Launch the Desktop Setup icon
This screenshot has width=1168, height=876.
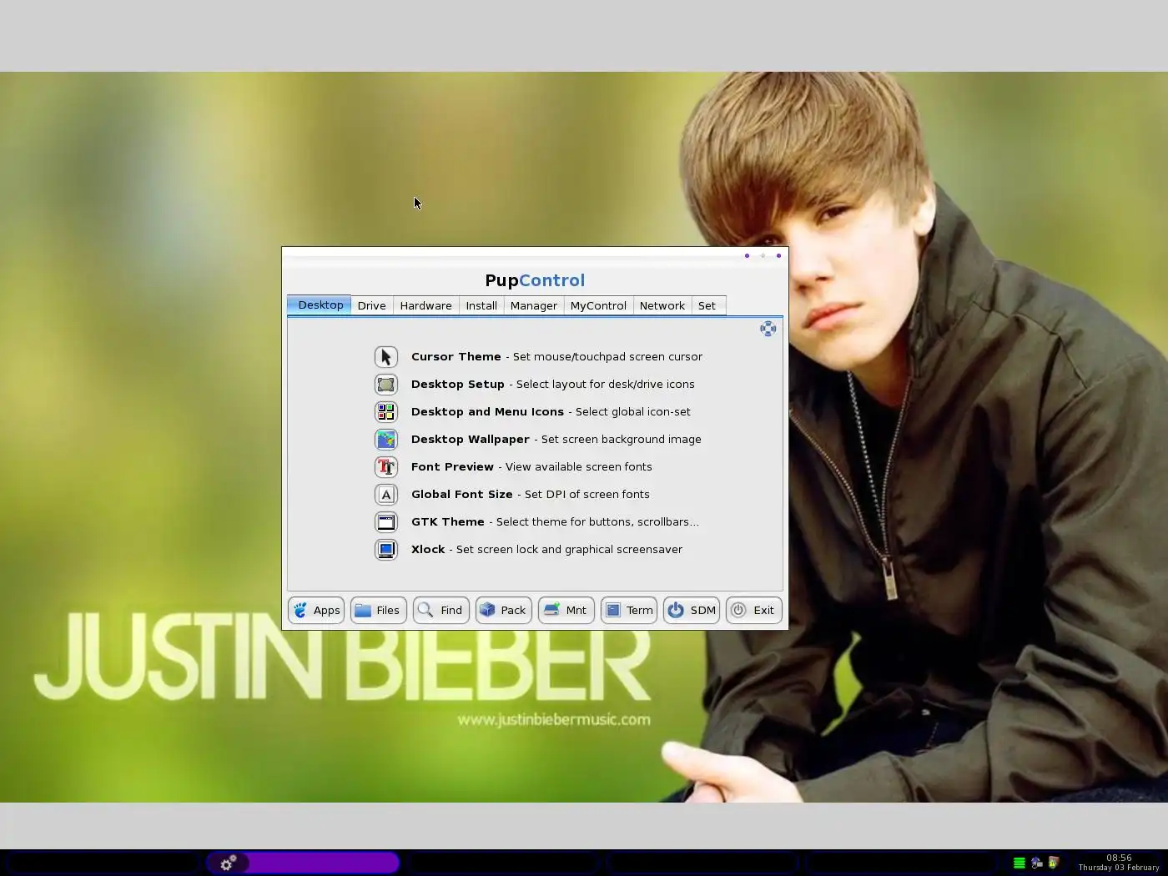pyautogui.click(x=385, y=385)
